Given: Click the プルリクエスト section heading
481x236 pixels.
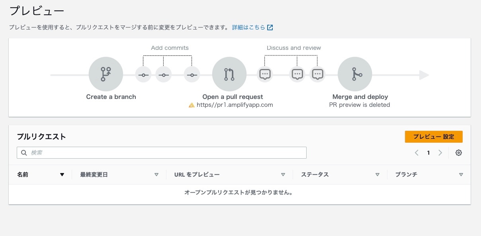Looking at the screenshot, I should click(41, 137).
